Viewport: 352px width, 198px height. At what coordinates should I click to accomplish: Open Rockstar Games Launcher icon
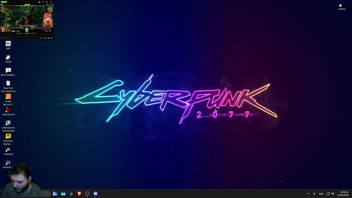point(8,139)
